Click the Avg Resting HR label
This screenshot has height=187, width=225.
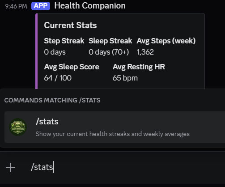139,67
